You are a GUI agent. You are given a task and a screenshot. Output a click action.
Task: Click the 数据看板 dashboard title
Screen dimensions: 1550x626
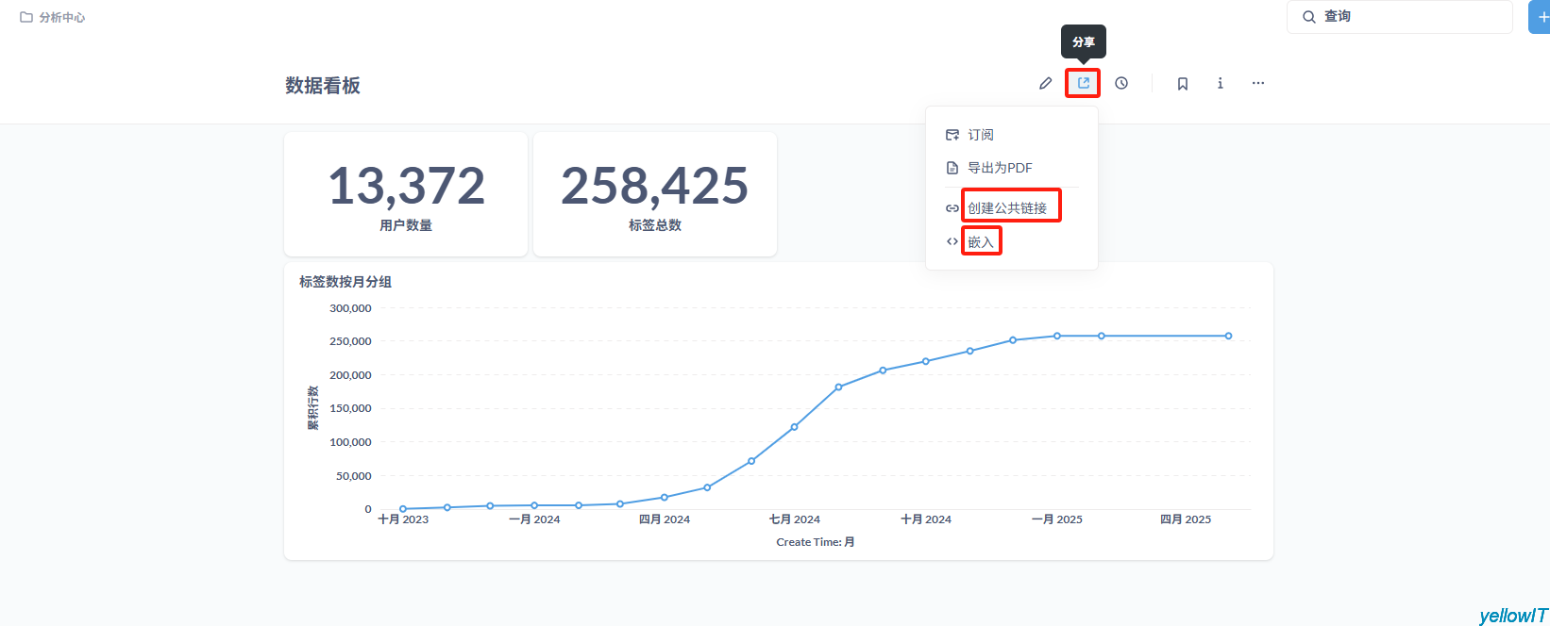[323, 86]
